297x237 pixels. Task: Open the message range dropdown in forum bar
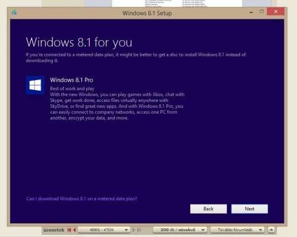(104, 230)
